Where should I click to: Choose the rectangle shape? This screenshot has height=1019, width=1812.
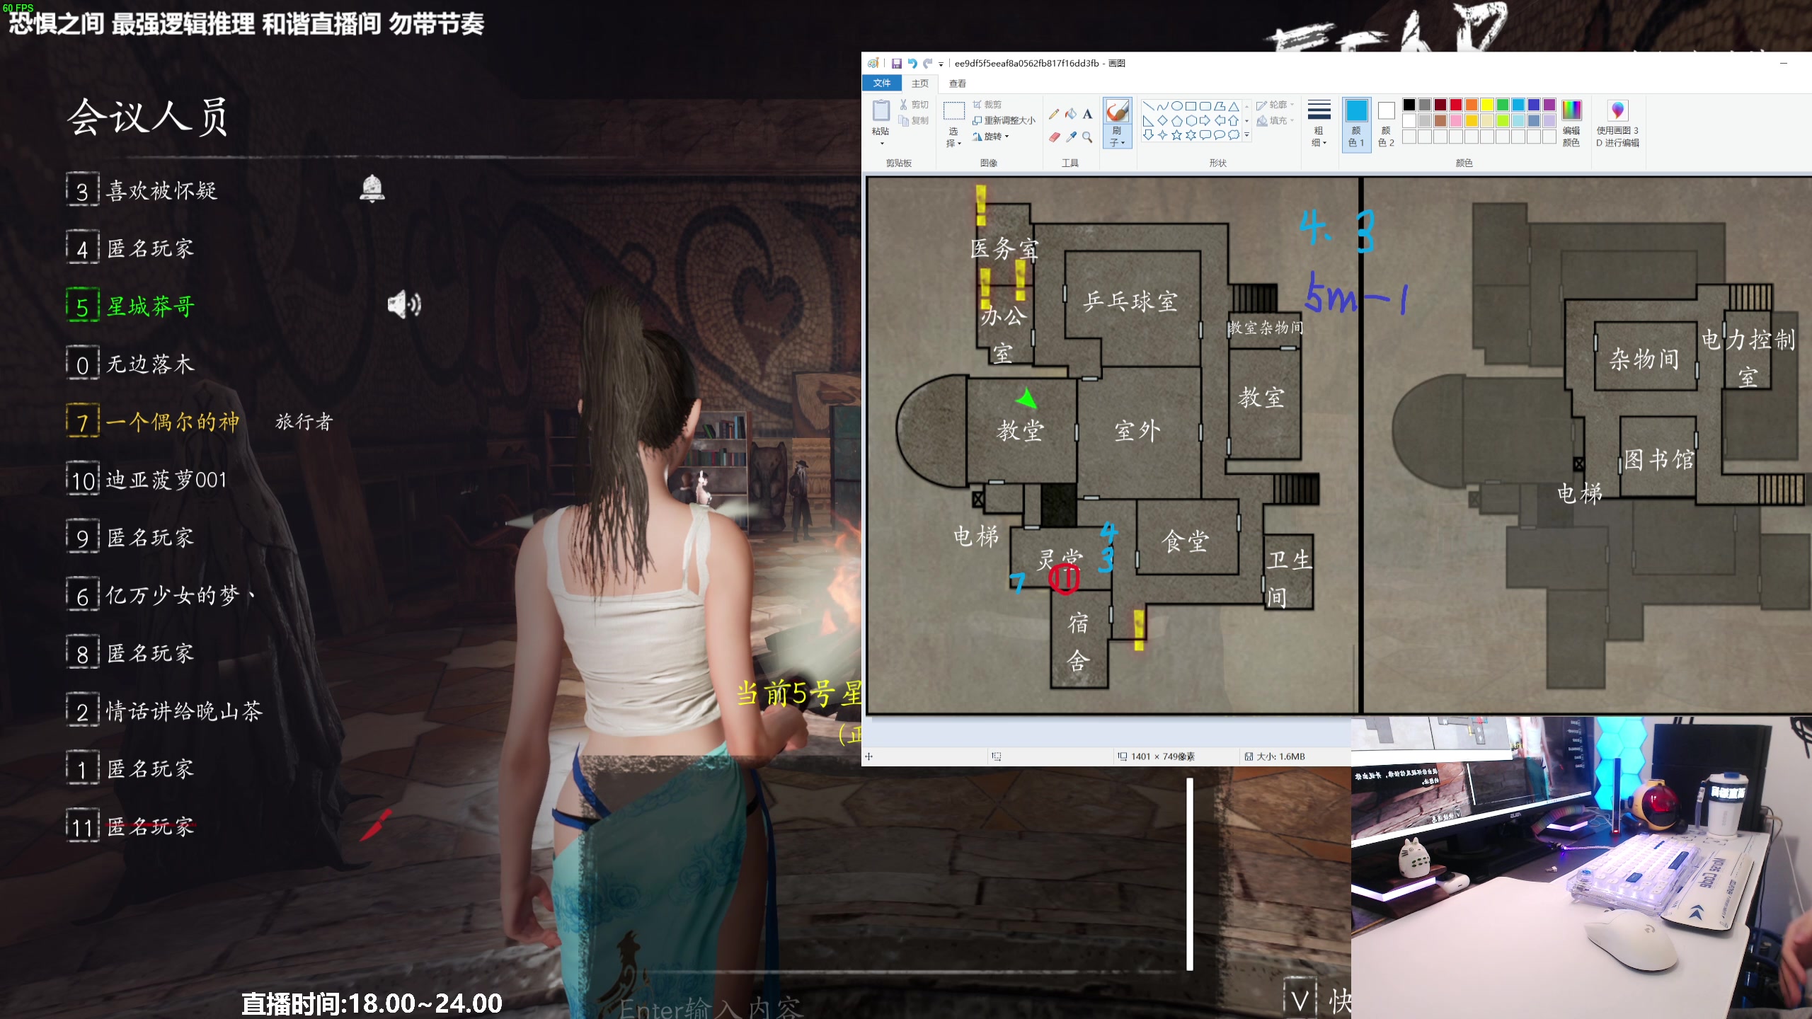click(x=1191, y=106)
